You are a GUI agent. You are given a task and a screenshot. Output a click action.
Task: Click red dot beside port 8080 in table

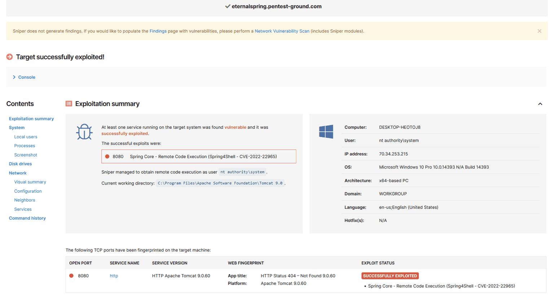(71, 276)
